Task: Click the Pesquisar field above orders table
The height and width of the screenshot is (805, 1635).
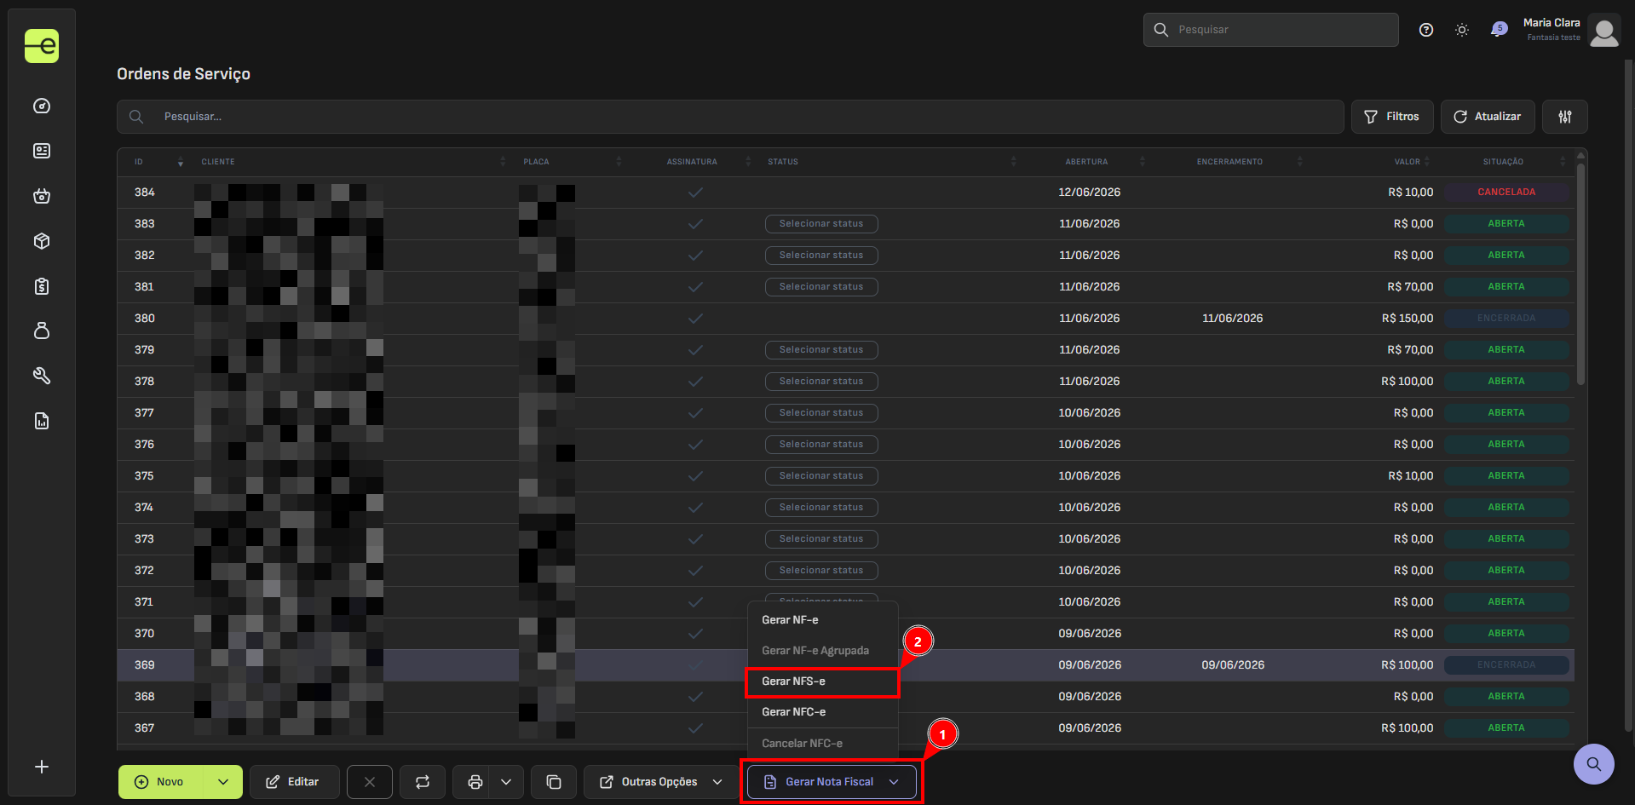Action: point(730,117)
